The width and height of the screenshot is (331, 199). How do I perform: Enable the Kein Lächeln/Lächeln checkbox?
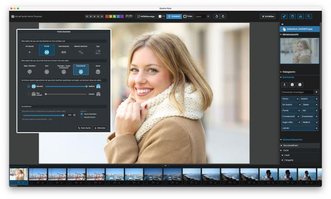coord(29,94)
